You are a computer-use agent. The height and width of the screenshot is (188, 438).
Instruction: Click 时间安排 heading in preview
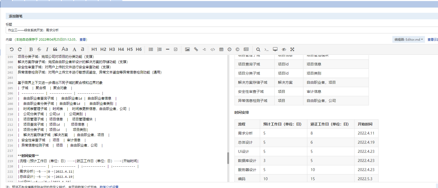click(242, 112)
